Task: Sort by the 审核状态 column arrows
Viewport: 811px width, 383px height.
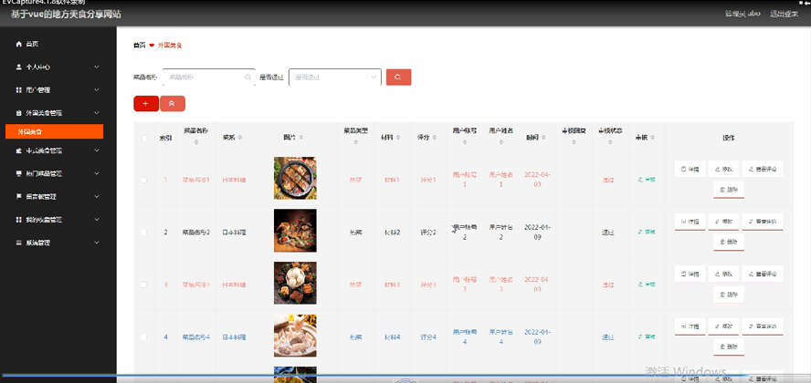Action: click(610, 142)
